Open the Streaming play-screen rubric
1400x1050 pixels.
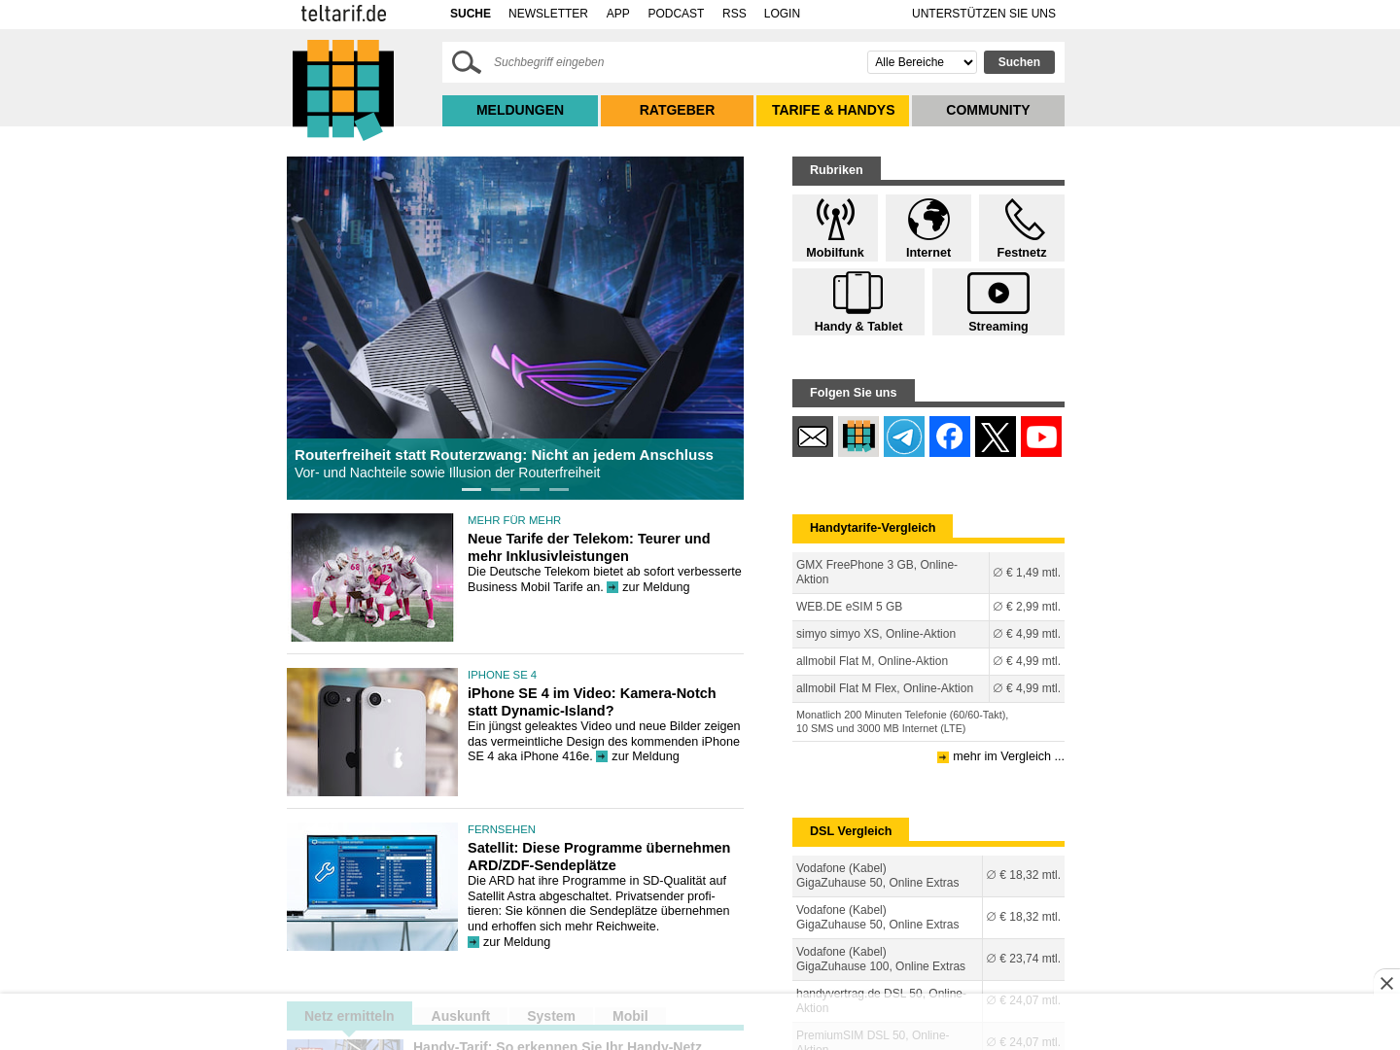point(998,301)
